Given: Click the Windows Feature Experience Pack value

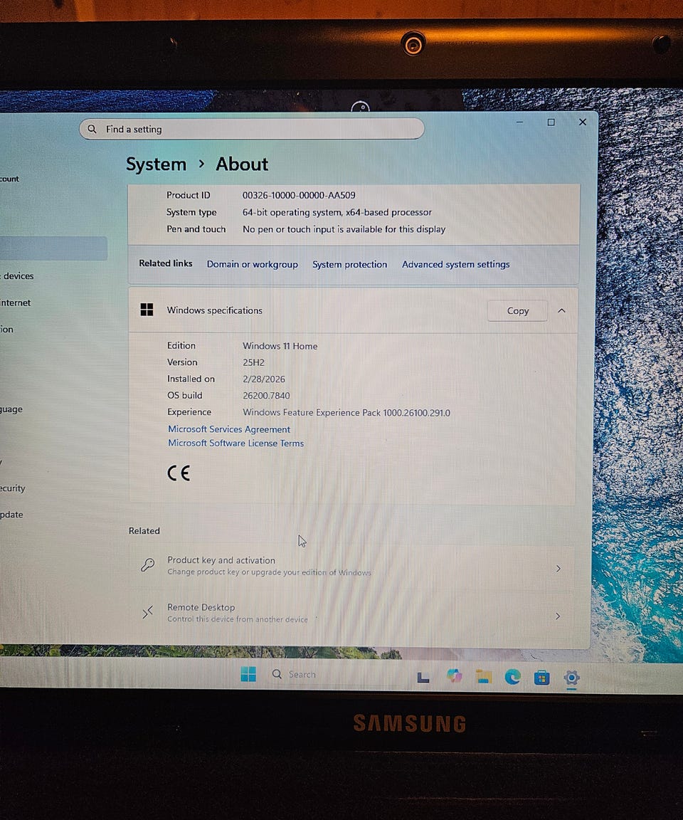Looking at the screenshot, I should (x=346, y=413).
